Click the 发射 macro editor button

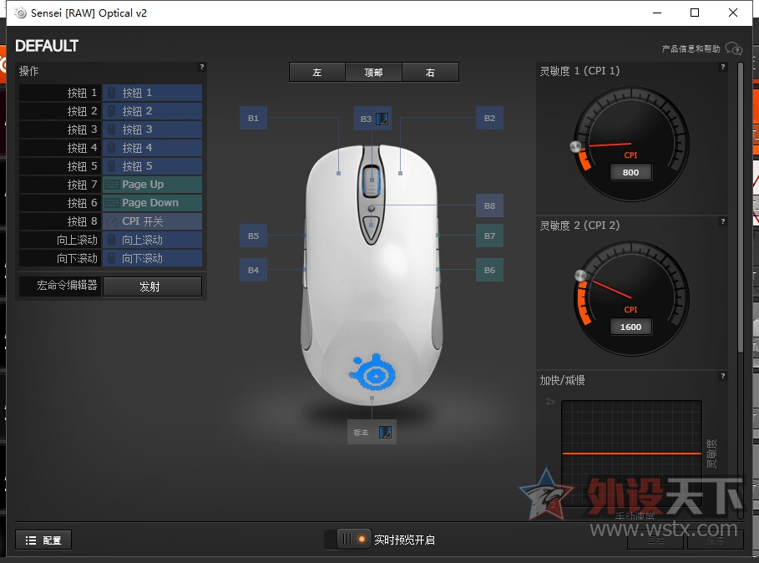[x=152, y=287]
